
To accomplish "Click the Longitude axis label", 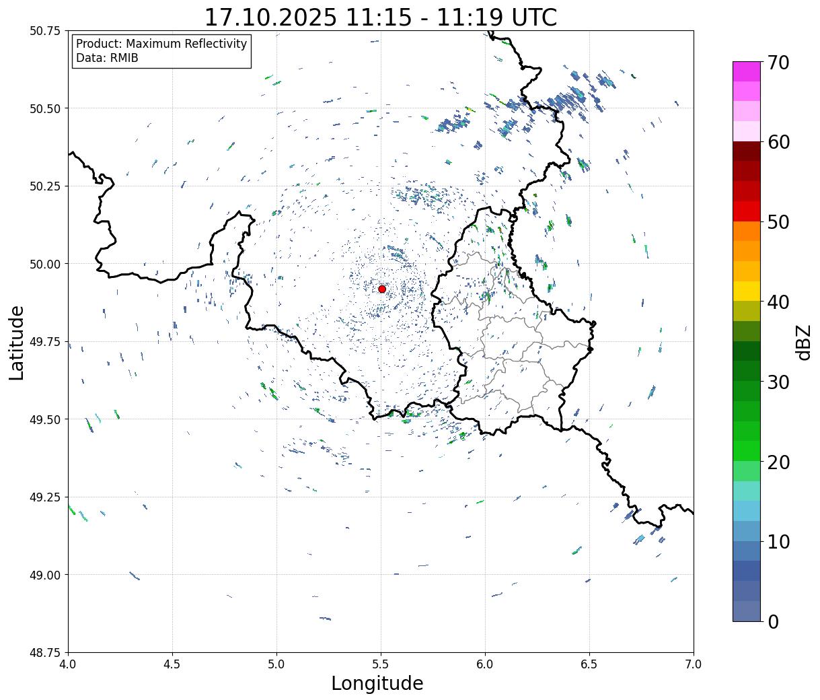I will tap(377, 683).
